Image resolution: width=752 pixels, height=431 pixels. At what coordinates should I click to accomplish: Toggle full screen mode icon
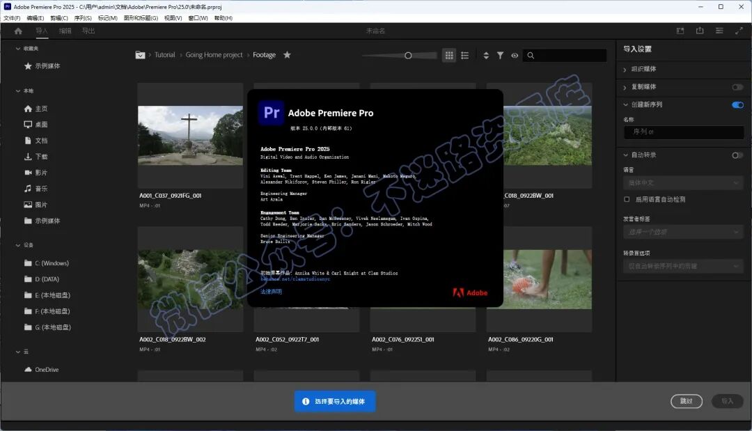coord(739,31)
